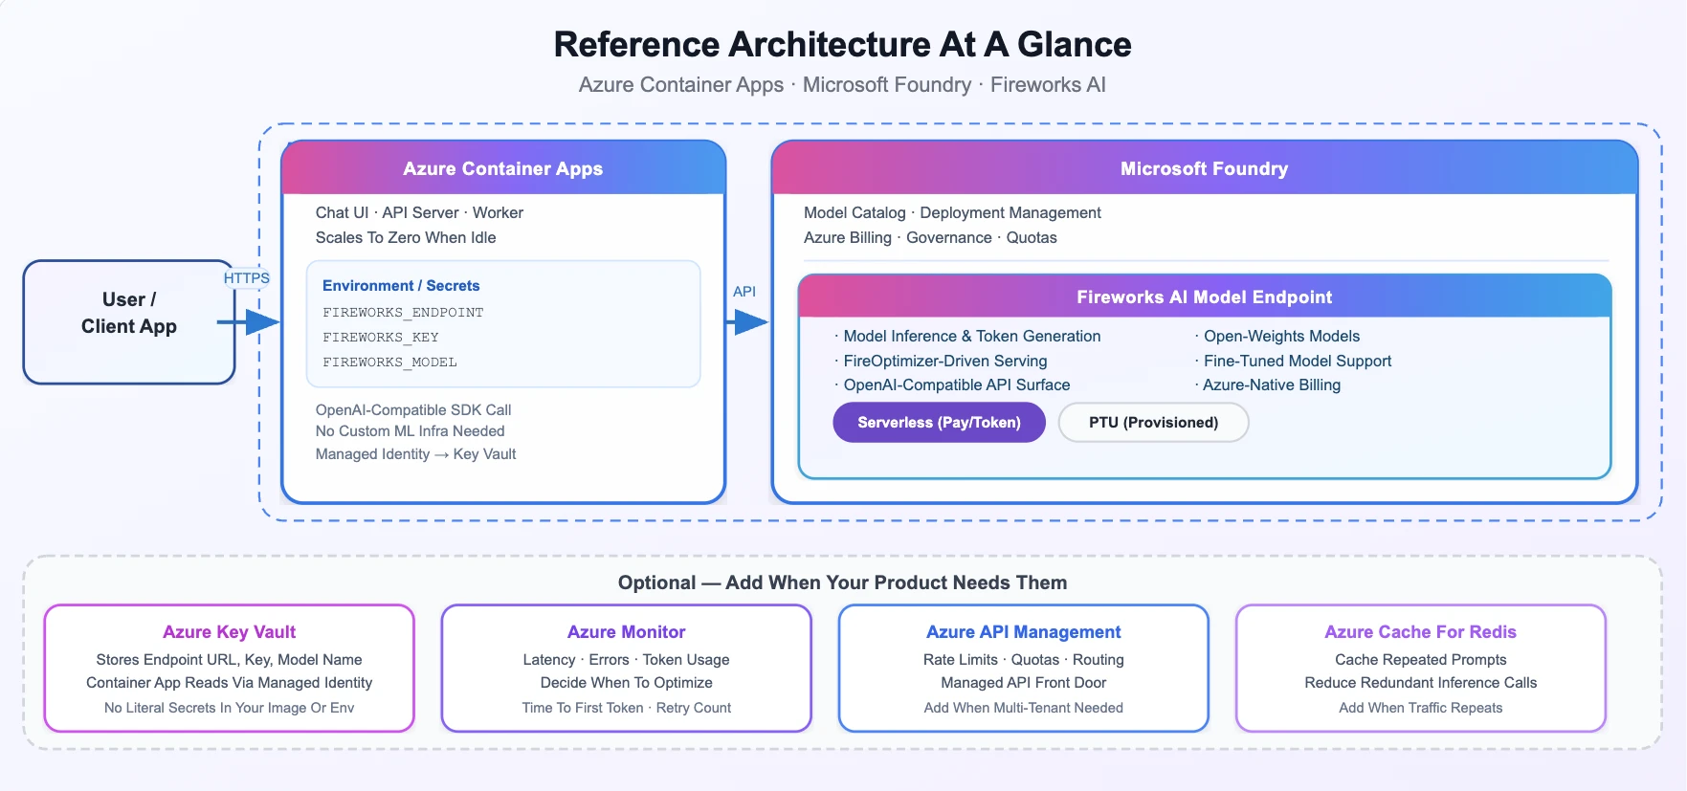Click the Microsoft Foundry header bar
The width and height of the screenshot is (1687, 791).
pos(1205,168)
